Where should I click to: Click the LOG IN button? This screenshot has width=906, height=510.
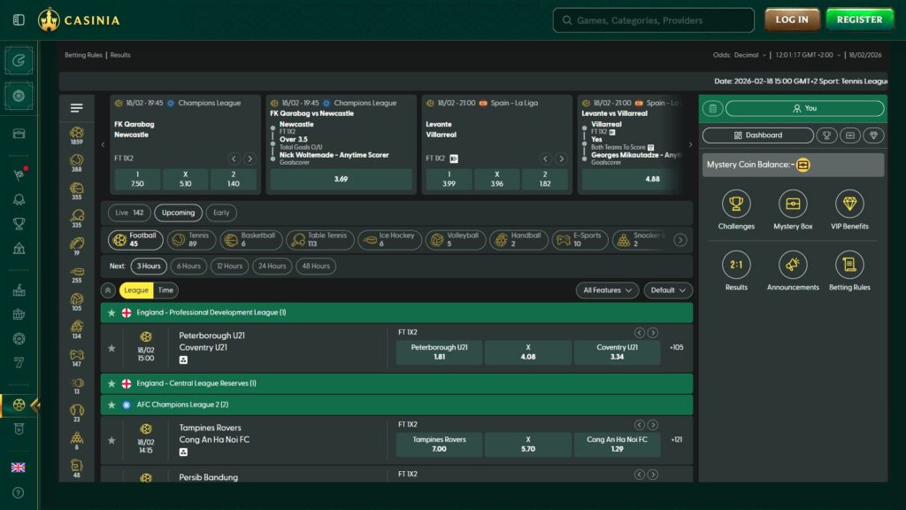(792, 19)
